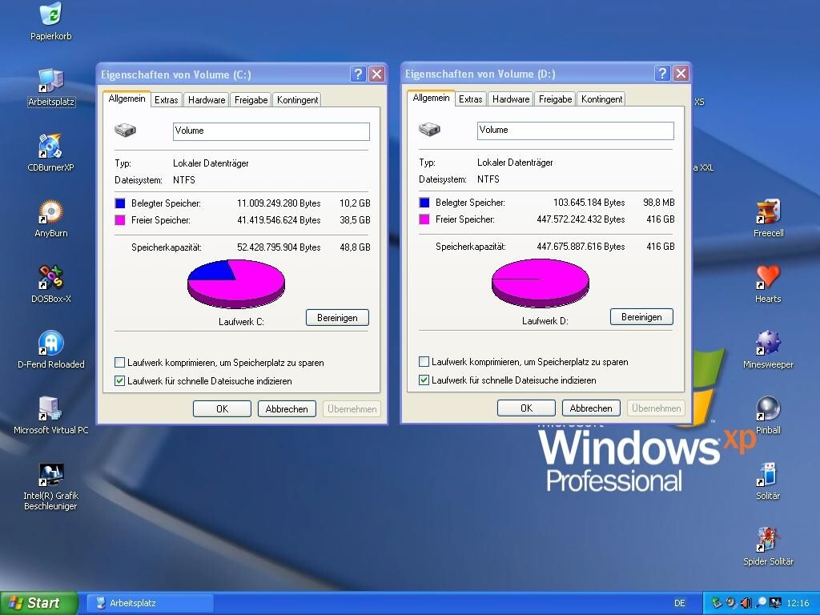
Task: Click the blue Belegter Speicher swatch for D:
Action: point(424,202)
